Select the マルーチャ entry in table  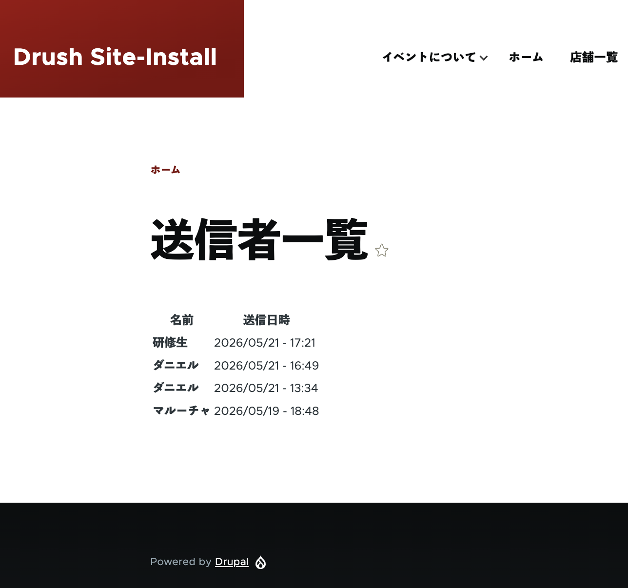tap(182, 411)
